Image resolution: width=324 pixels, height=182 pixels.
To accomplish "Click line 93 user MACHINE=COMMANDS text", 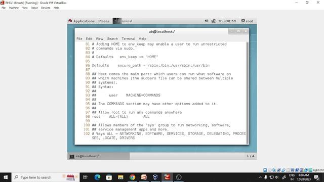I will click(x=126, y=96).
